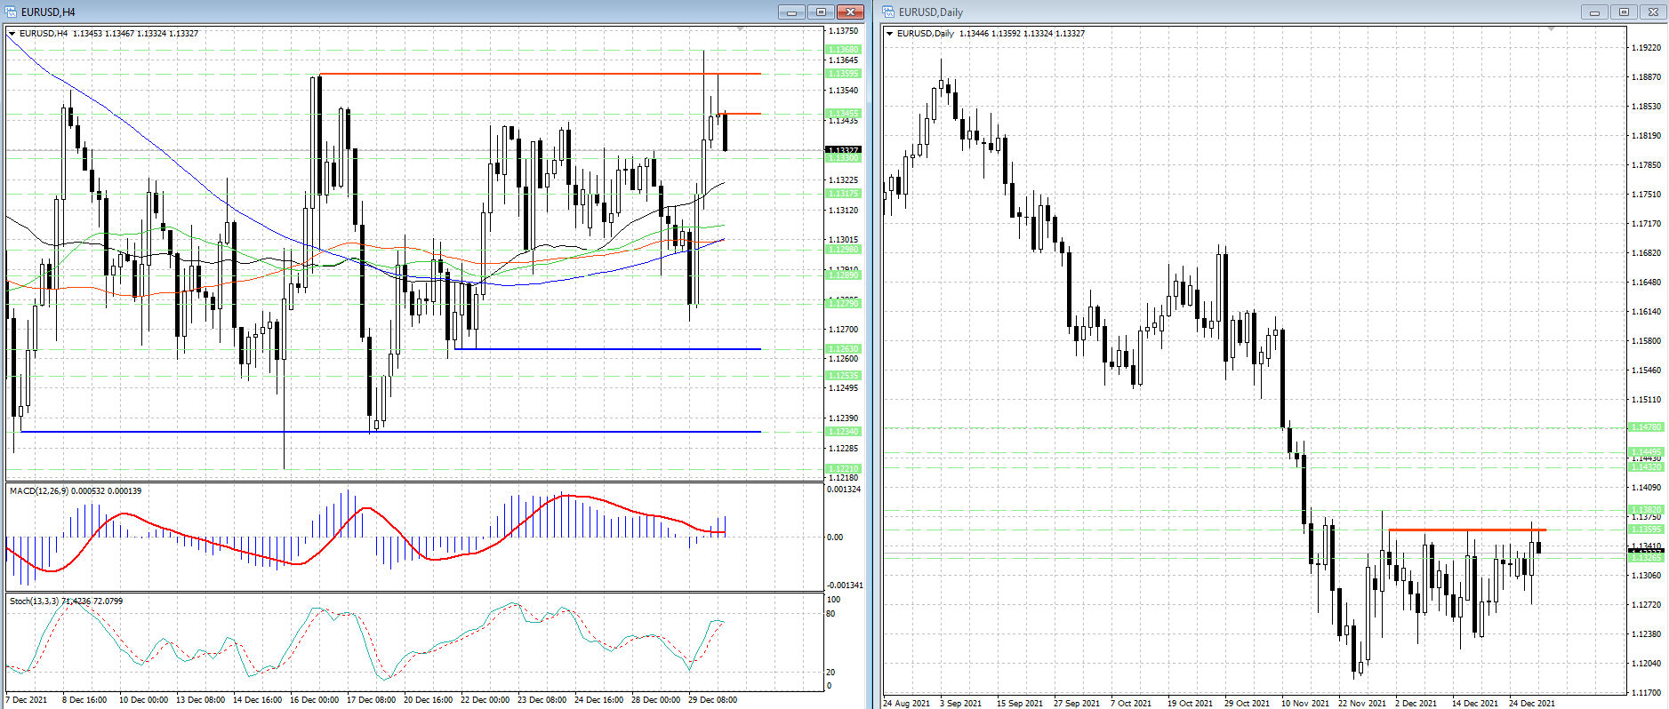The image size is (1669, 709).
Task: Click the current price 1.13327 label on H4
Action: pos(843,150)
